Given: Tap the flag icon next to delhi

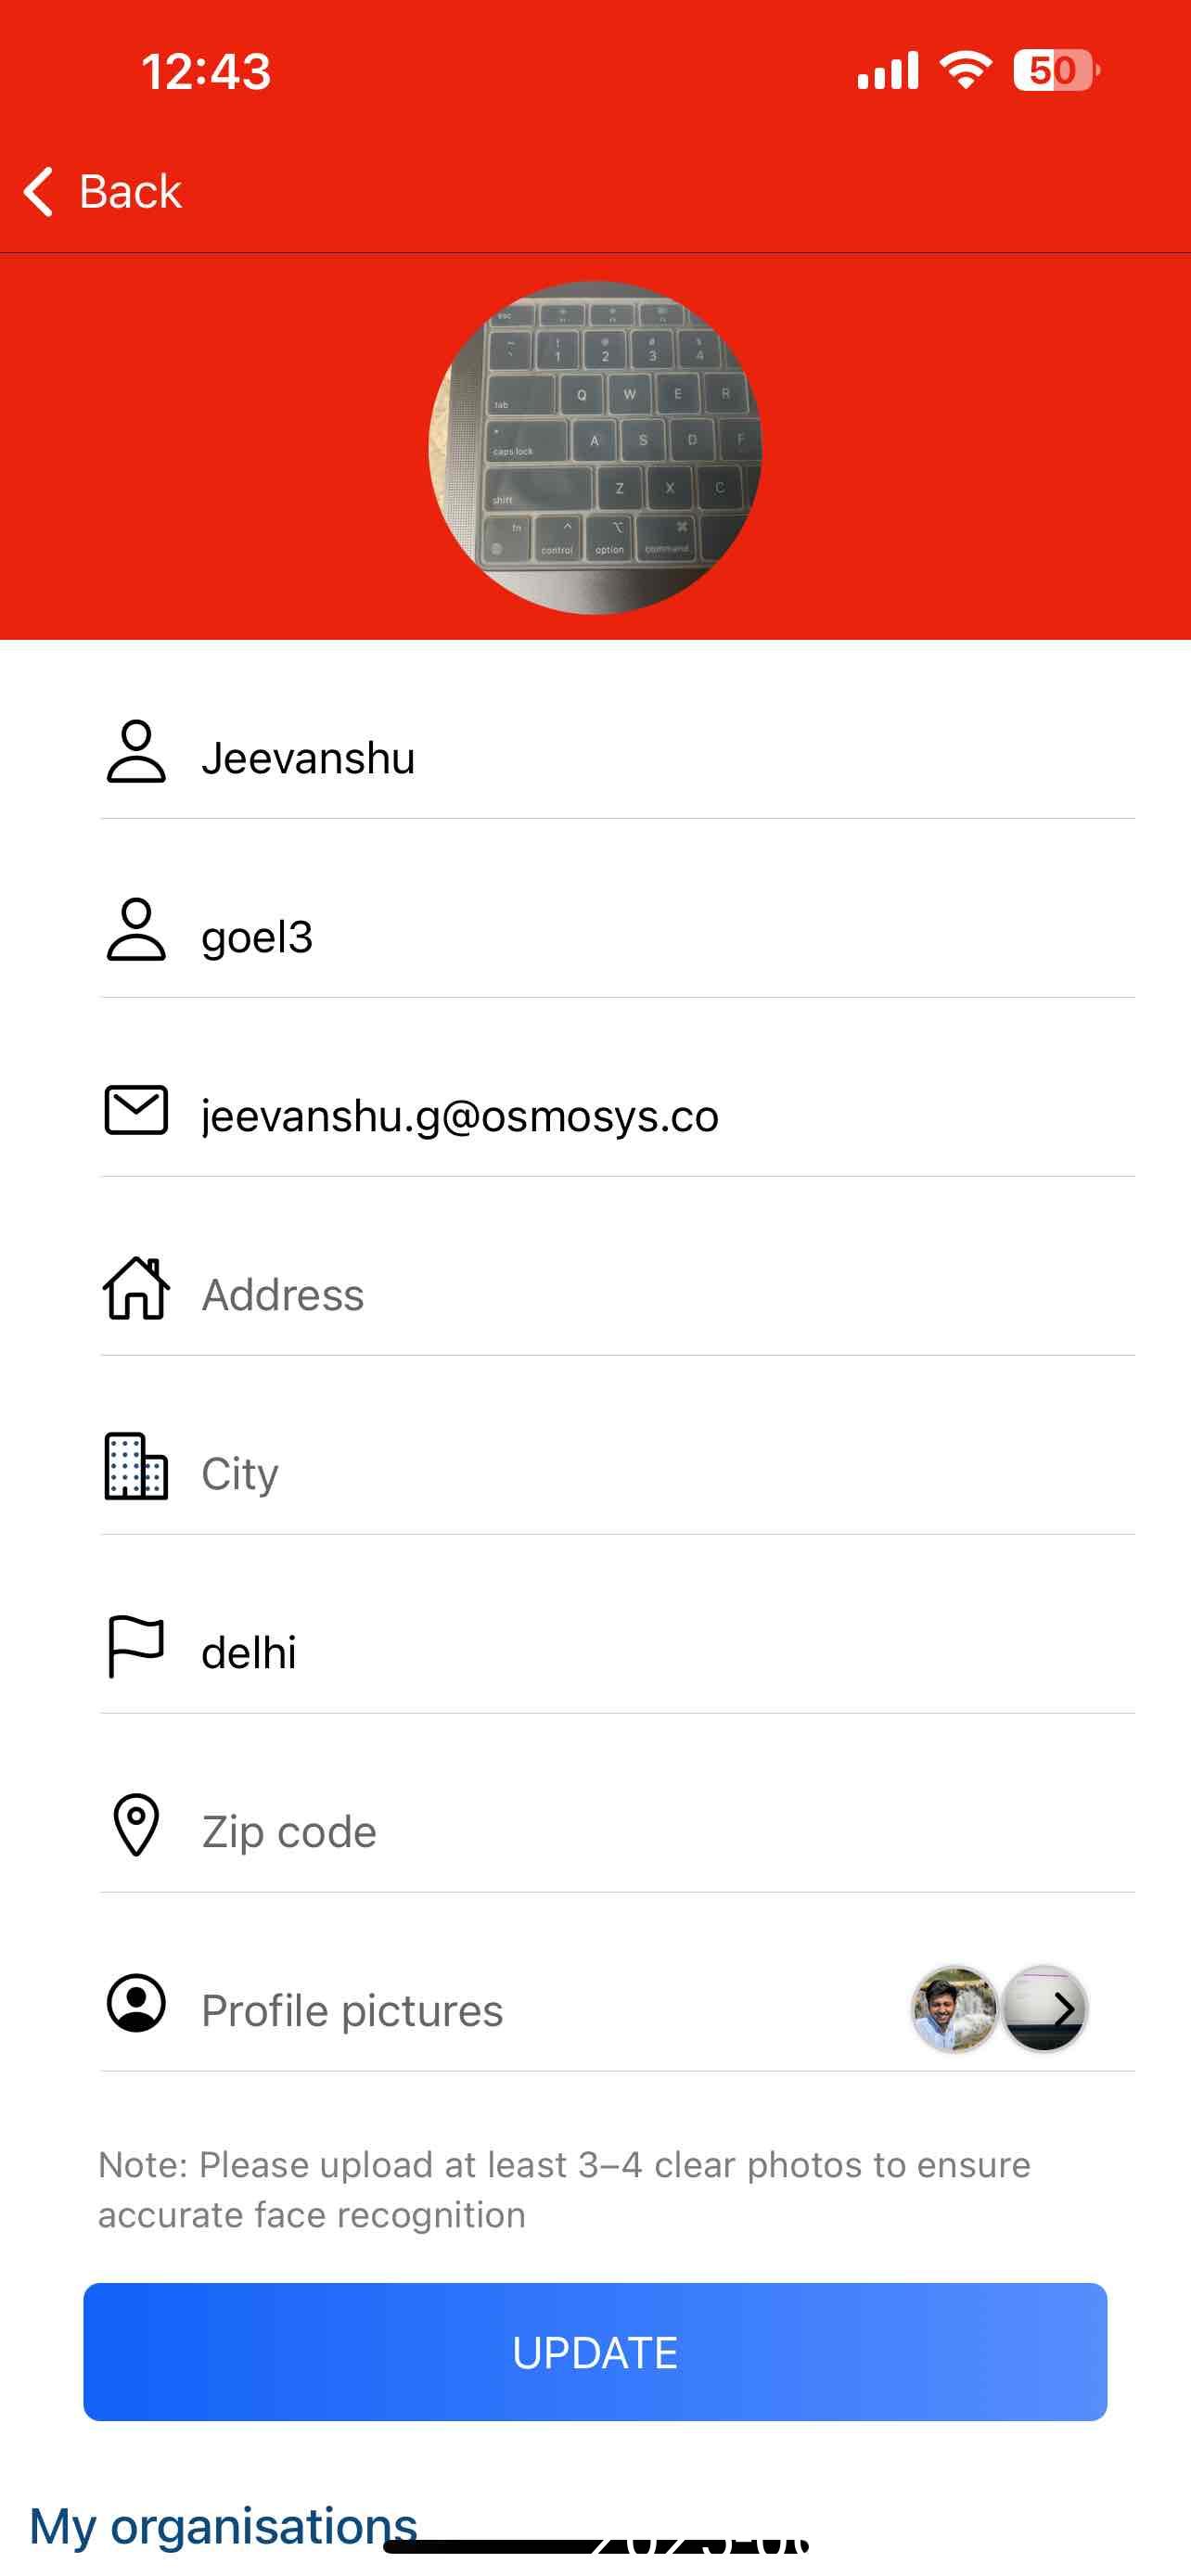Looking at the screenshot, I should click(x=136, y=1646).
